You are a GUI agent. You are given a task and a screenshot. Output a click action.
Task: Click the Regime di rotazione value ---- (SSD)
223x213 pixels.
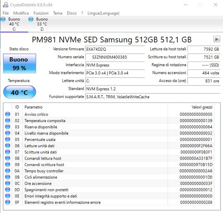pos(204,65)
